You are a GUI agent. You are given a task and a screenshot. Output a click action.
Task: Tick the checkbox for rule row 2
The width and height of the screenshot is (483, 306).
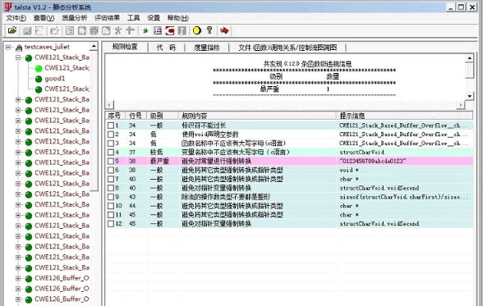click(111, 135)
